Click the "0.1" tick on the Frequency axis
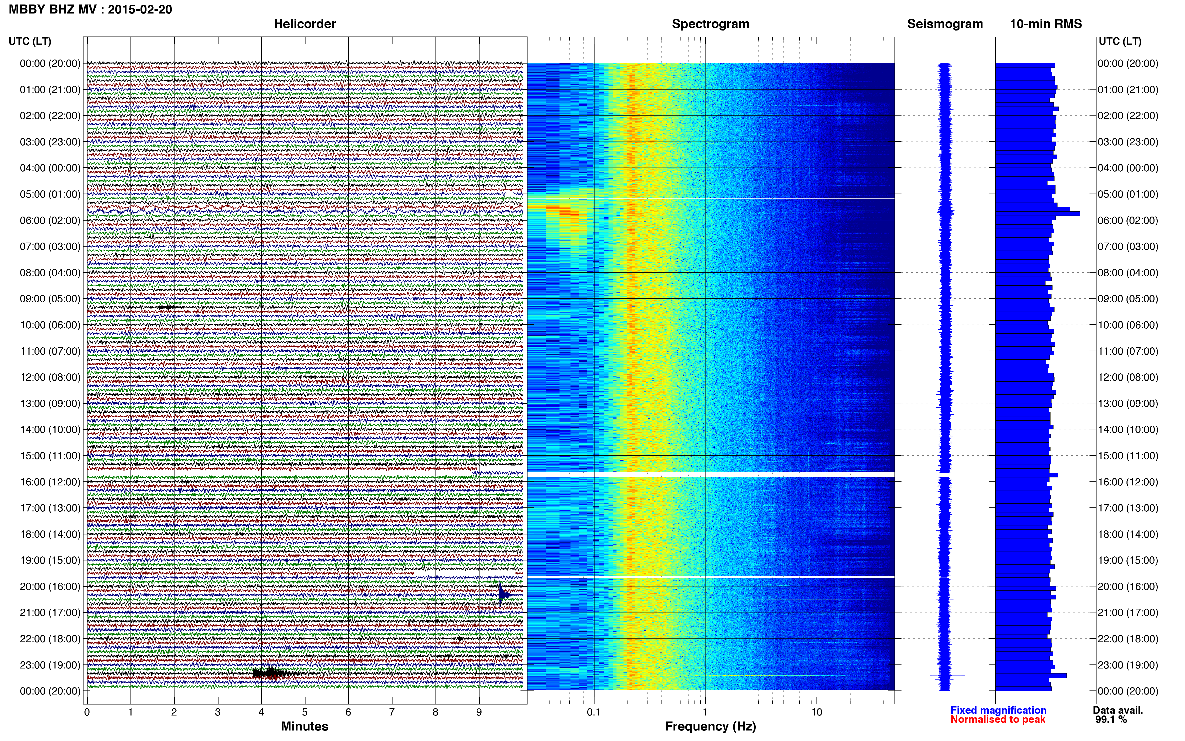 pos(594,712)
